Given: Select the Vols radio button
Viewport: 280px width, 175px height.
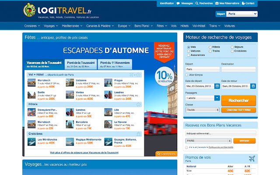Looking at the screenshot, I should (x=189, y=47).
